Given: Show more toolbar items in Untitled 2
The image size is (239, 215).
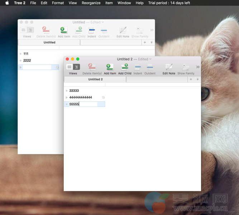Looking at the screenshot, I should point(198,67).
